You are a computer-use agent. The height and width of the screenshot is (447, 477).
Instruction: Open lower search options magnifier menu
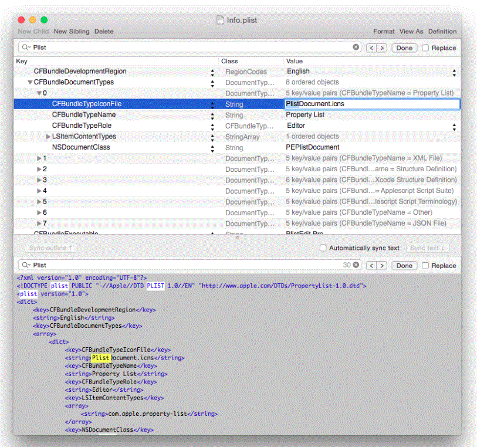click(x=26, y=265)
